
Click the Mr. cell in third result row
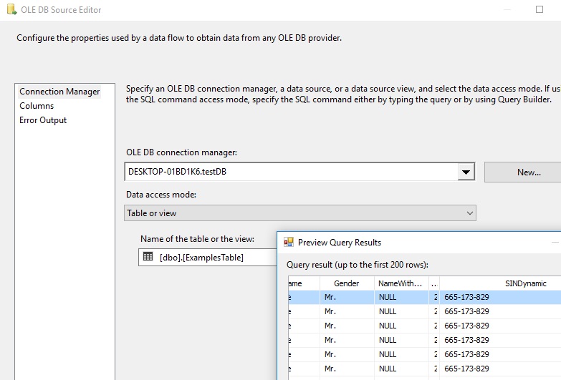330,326
